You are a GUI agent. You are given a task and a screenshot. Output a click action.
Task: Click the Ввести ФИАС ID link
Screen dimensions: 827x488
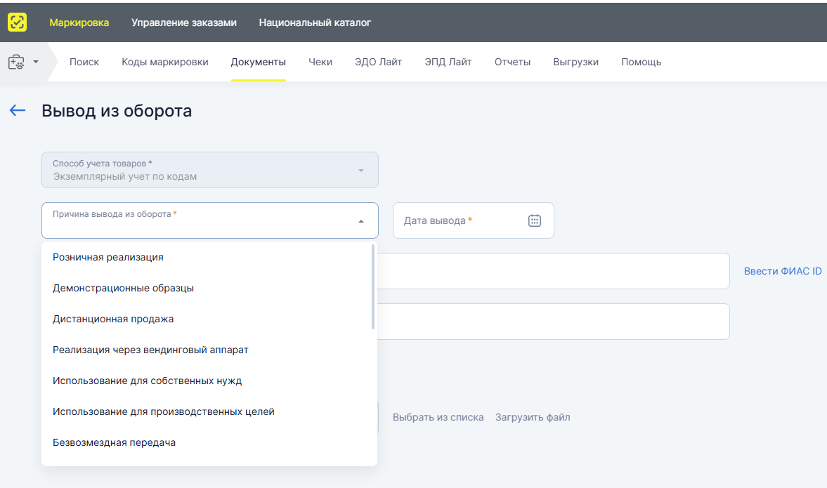point(783,271)
